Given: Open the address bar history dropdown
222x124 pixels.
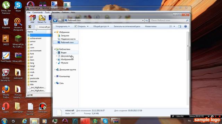Looking at the screenshot, I should 143,21.
